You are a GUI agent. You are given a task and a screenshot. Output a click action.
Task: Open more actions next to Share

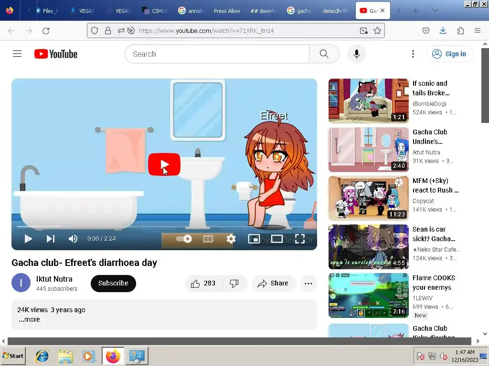308,283
